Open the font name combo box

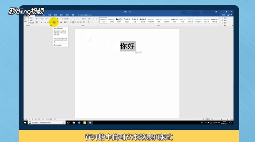pos(41,19)
